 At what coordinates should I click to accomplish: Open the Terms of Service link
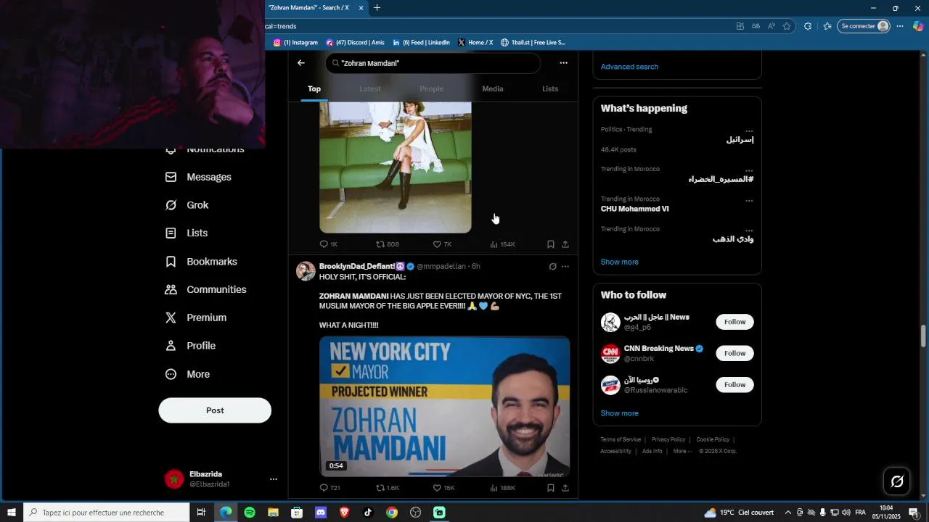click(x=621, y=439)
